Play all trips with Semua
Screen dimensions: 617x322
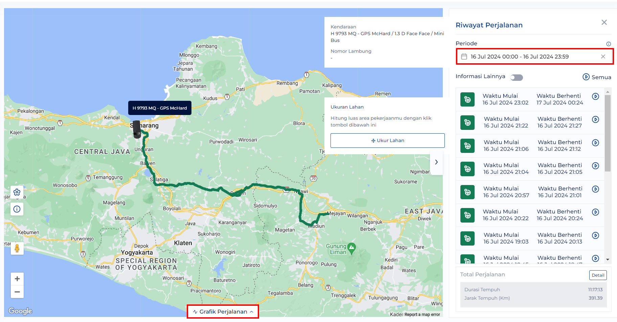coord(597,77)
